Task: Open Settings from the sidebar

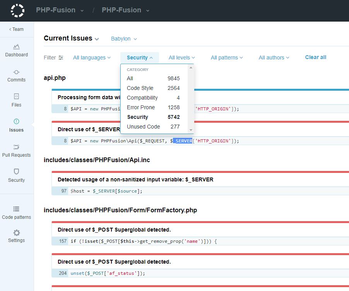Action: coord(16,237)
